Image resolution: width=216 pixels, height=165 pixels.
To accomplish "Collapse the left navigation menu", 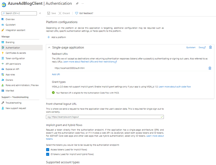I will pyautogui.click(x=40, y=13).
